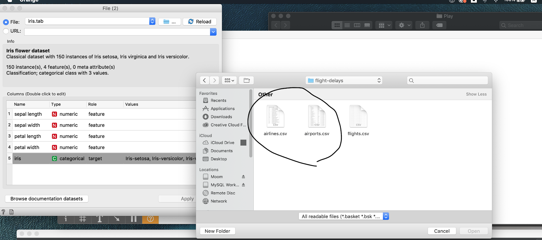Viewport: 542px width, 240px height.
Task: Click Show Less in the Other section
Action: point(476,94)
